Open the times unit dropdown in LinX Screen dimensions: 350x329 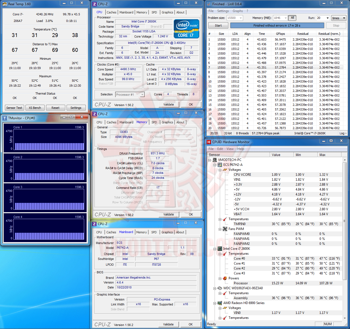click(339, 18)
